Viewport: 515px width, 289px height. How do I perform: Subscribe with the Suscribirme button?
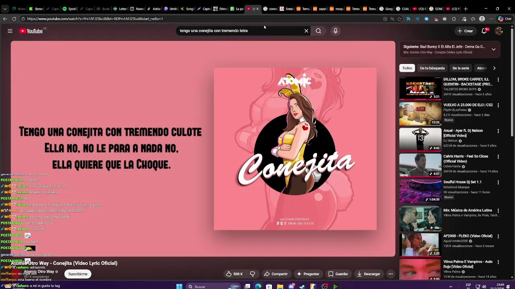tap(78, 274)
